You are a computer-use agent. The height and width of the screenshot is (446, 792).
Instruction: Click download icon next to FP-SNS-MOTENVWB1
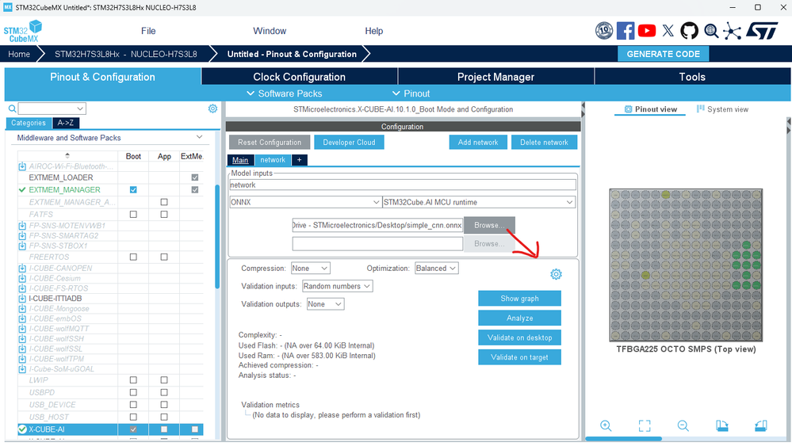pos(22,226)
